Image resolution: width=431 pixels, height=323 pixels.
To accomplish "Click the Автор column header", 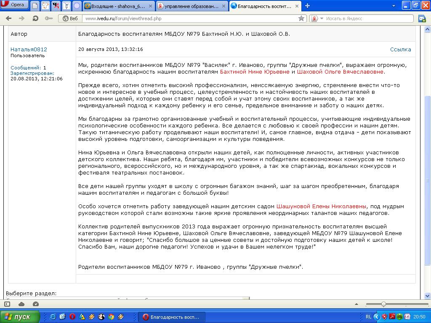I will point(19,34).
